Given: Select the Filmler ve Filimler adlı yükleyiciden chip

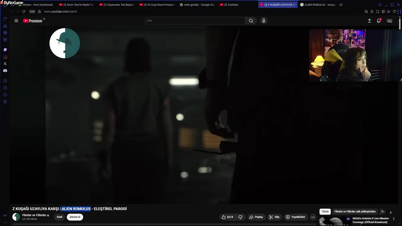Looking at the screenshot, I should [x=355, y=212].
